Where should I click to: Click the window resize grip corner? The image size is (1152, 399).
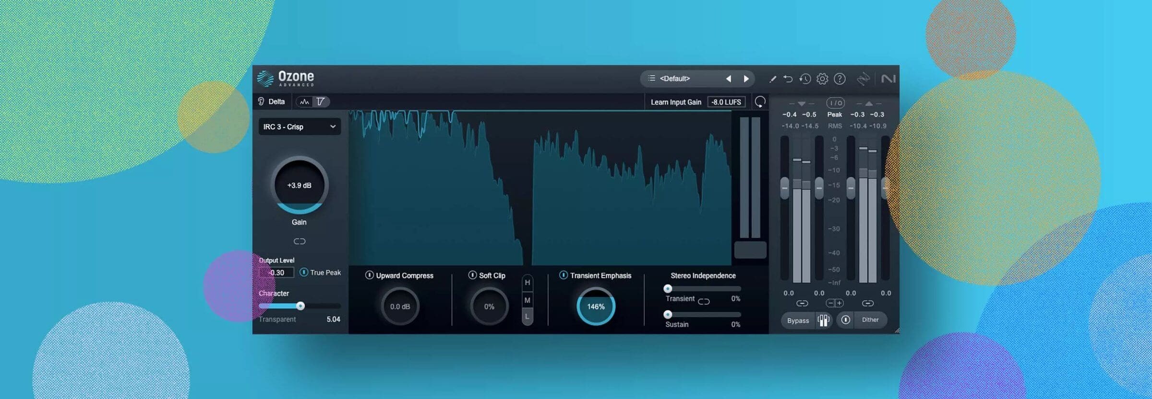896,331
